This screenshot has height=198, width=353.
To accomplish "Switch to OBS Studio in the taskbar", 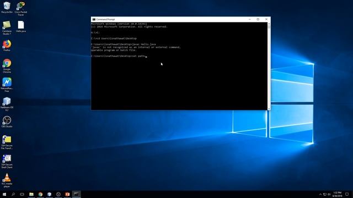I will tap(58, 194).
